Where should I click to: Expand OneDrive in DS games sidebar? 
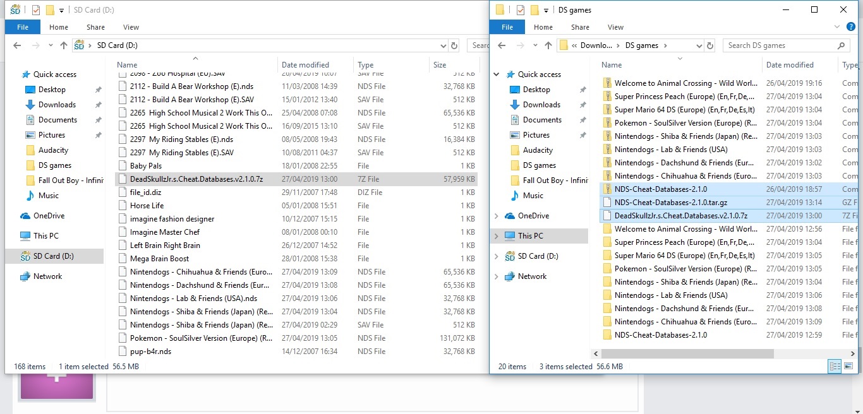pyautogui.click(x=497, y=216)
